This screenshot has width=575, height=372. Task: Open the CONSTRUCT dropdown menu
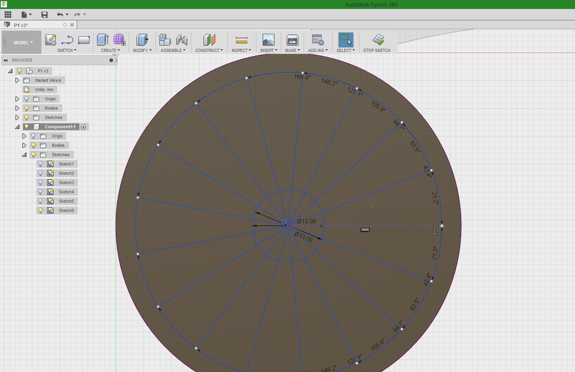[x=209, y=50]
